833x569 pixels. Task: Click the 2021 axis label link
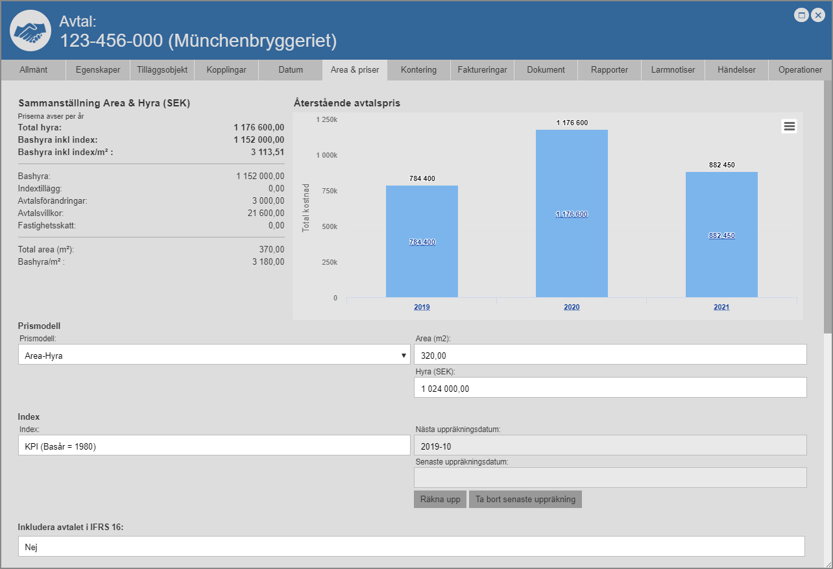(721, 307)
